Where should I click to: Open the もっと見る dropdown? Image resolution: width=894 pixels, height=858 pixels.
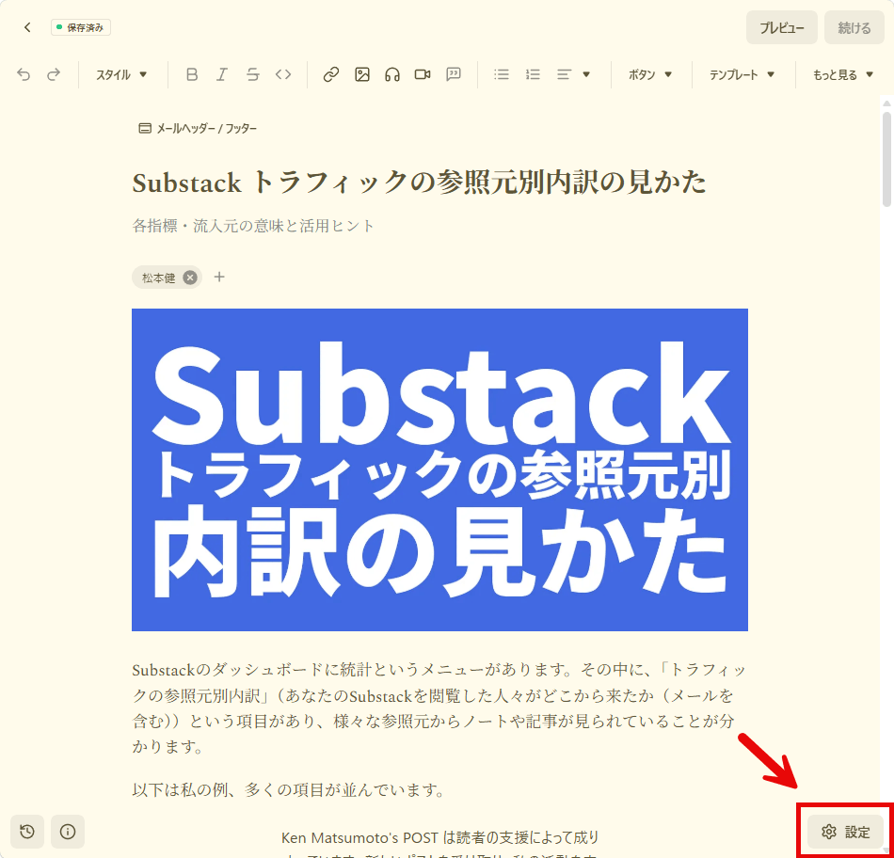(x=842, y=74)
